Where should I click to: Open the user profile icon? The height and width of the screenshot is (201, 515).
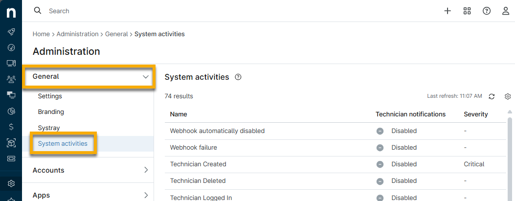pyautogui.click(x=506, y=11)
